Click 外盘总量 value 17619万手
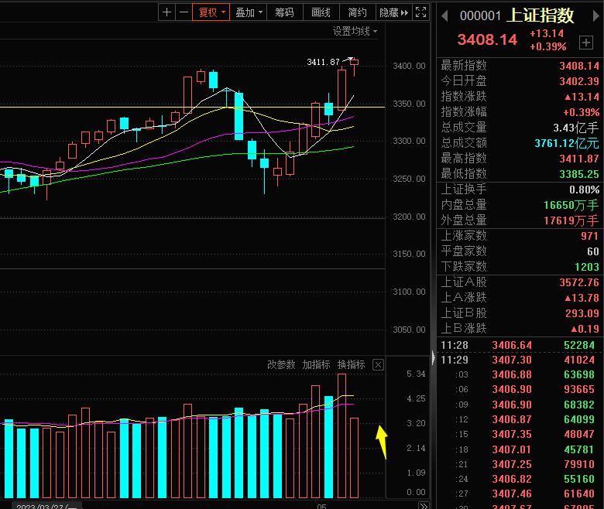This screenshot has height=509, width=604. point(571,220)
